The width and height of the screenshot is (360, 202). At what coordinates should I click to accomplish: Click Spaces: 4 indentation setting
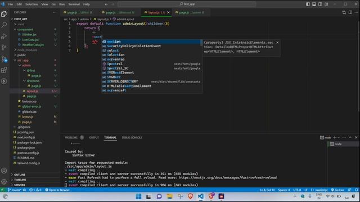point(283,190)
